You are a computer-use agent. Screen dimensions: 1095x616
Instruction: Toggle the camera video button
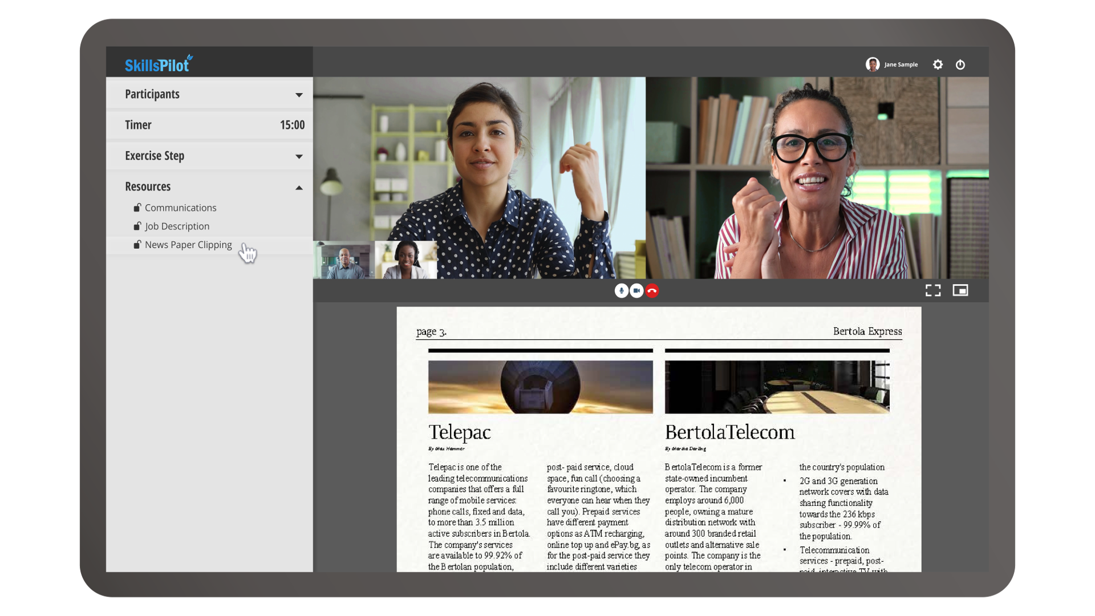[636, 291]
